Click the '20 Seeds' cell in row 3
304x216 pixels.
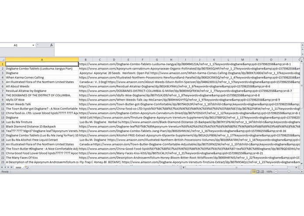(114, 73)
